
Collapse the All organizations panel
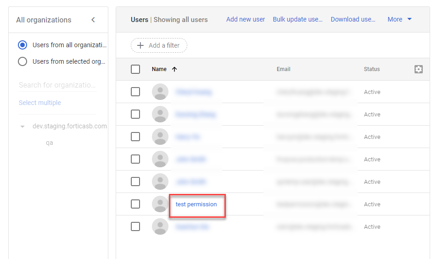tap(93, 20)
